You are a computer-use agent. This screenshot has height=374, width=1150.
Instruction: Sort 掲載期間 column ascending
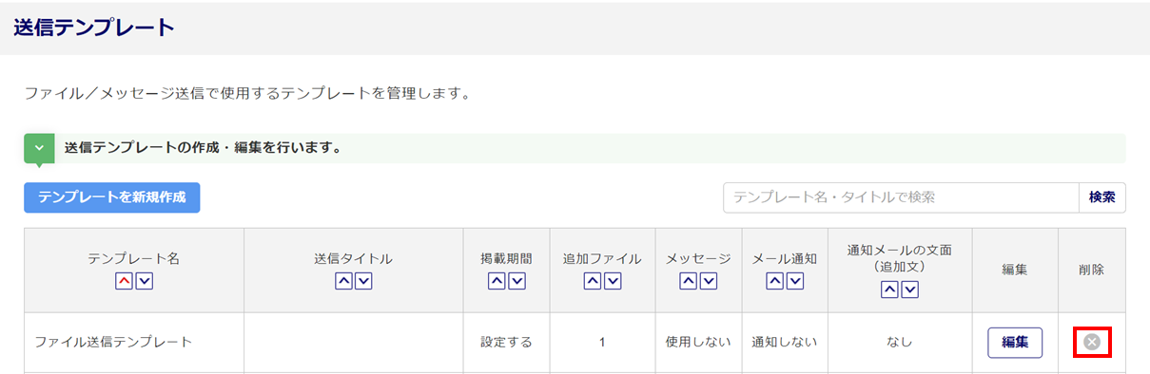tap(497, 281)
